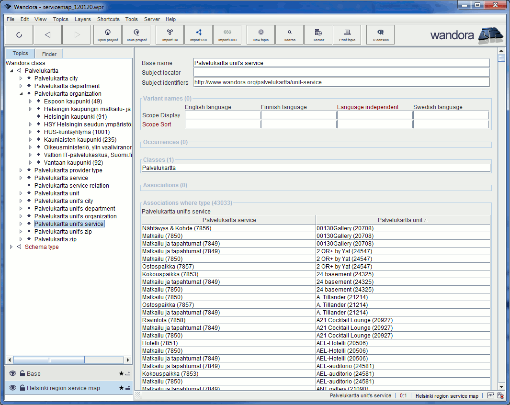Click the Import TM toolbar icon
The width and height of the screenshot is (510, 405).
pos(169,34)
